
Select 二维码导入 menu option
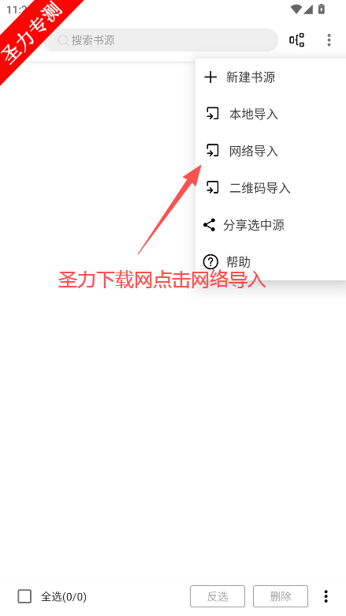(271, 188)
